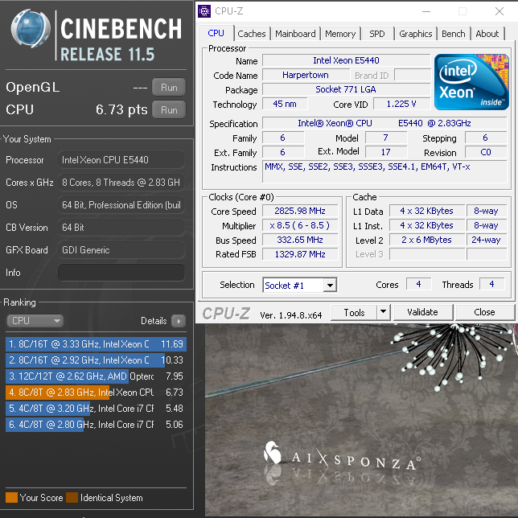The width and height of the screenshot is (518, 518).
Task: Click the Revision value C0
Action: pyautogui.click(x=486, y=152)
